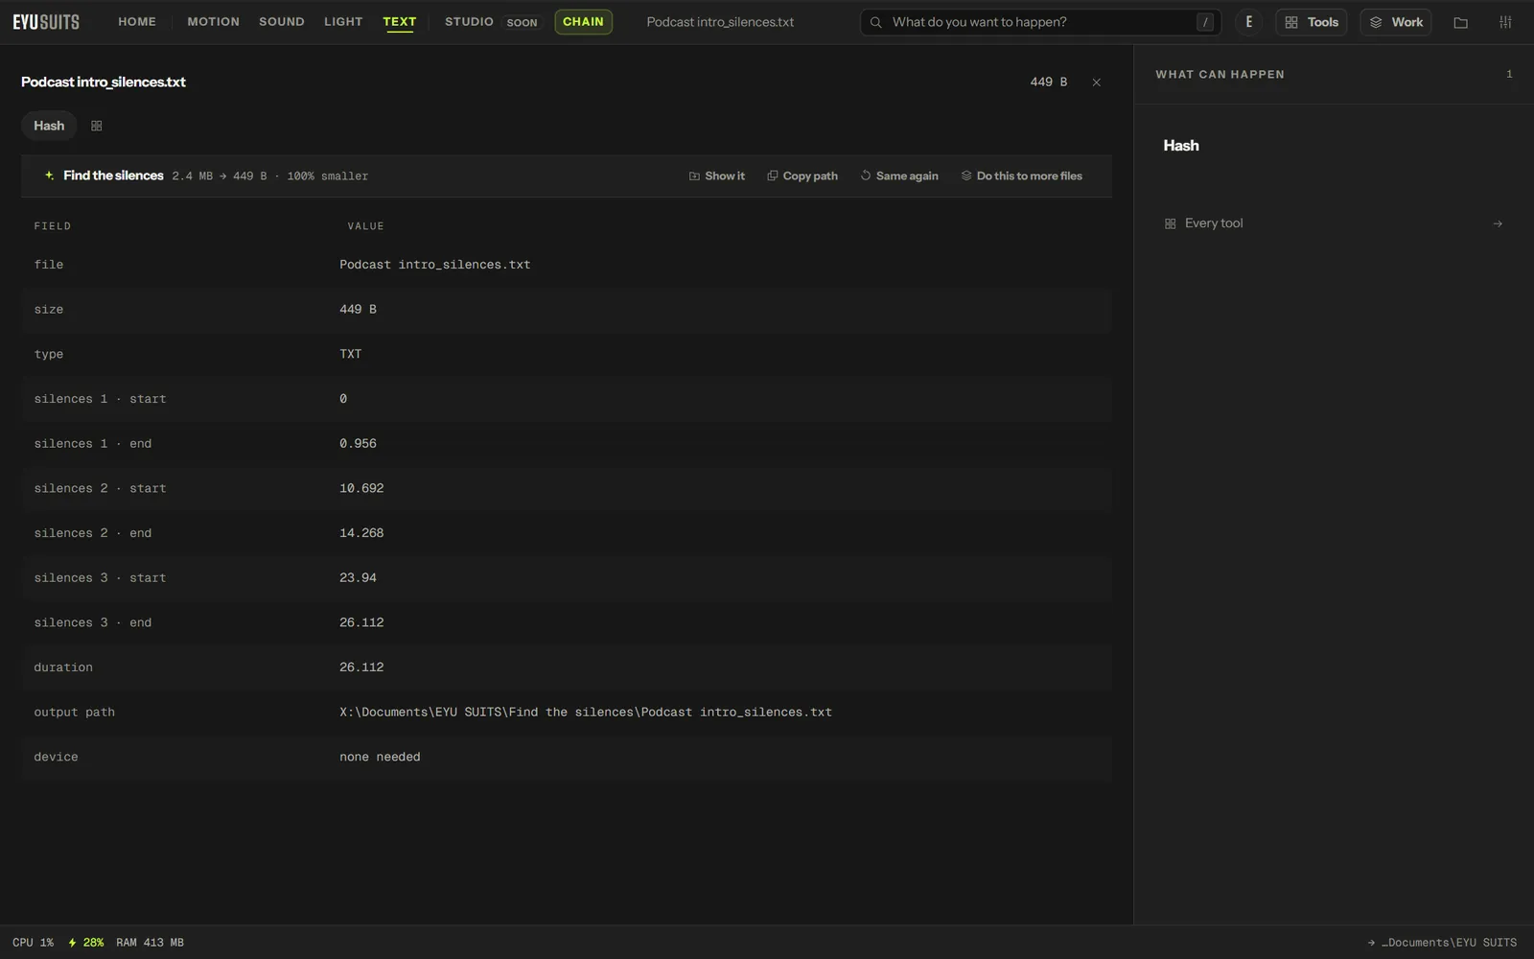Open the E profile button
1534x959 pixels.
[1248, 22]
